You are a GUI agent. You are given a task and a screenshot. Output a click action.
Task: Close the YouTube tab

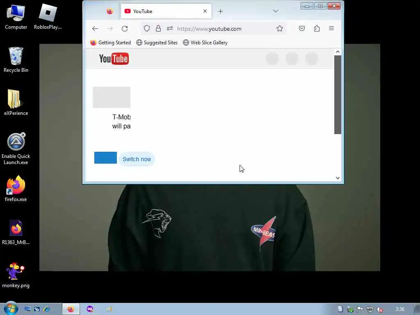pyautogui.click(x=205, y=11)
